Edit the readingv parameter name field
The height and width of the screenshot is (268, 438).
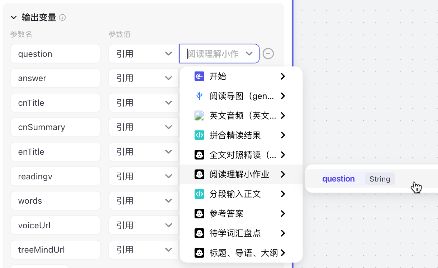(x=56, y=176)
